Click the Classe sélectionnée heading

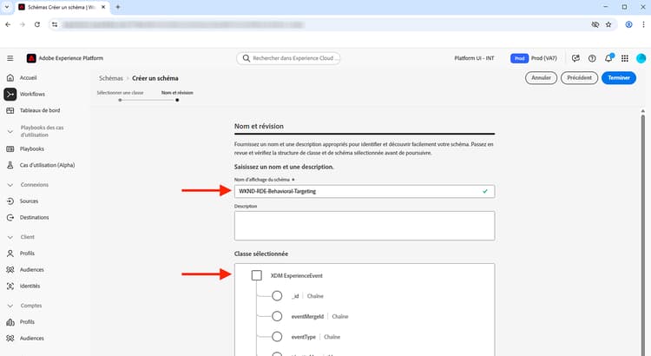click(x=261, y=254)
